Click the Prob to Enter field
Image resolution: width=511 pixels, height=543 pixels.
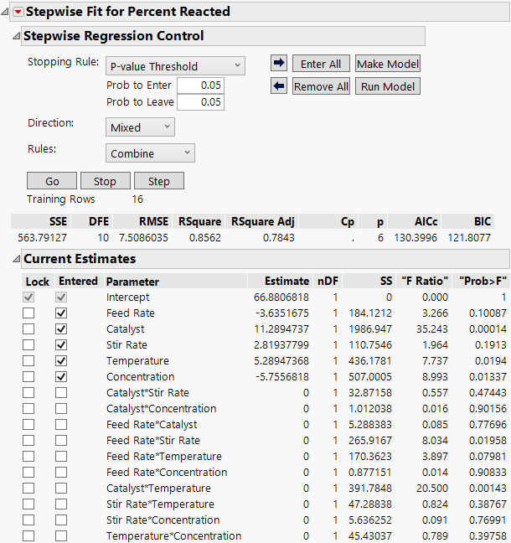tap(200, 85)
